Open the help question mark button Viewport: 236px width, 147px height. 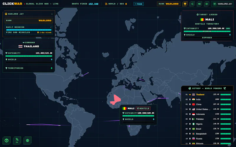point(6,141)
